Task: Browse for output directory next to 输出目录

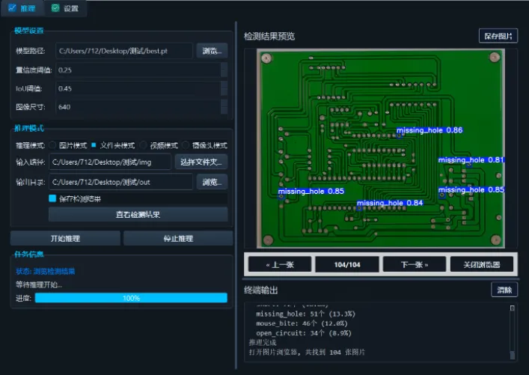Action: click(212, 182)
